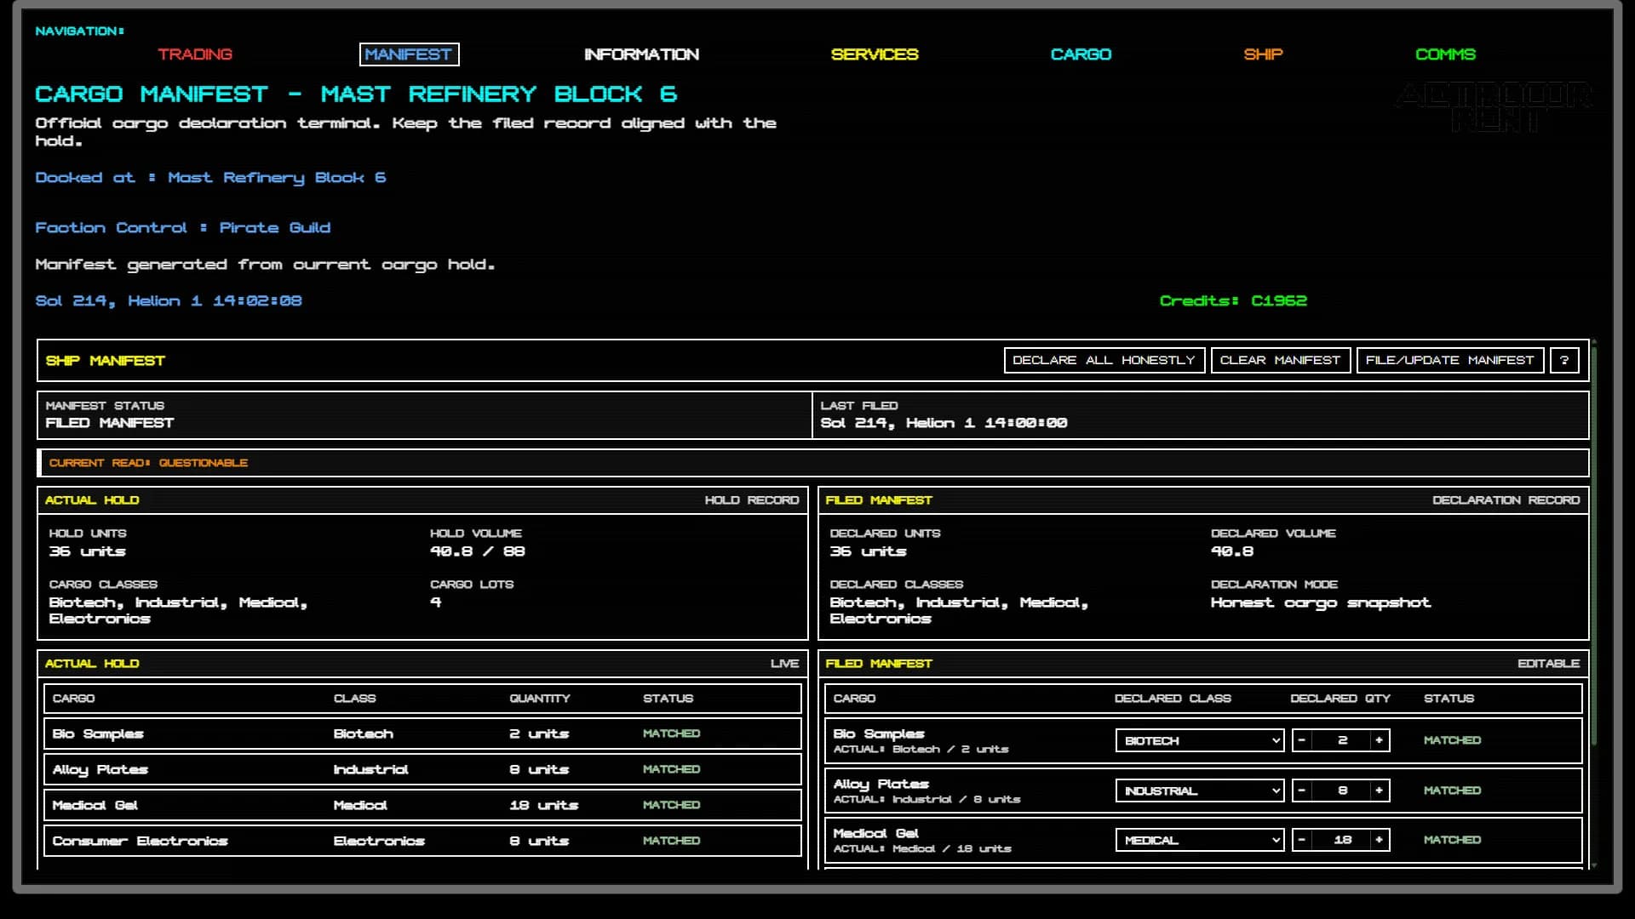Click the scrollbar down arrow
Viewport: 1635px width, 919px height.
tap(1593, 865)
